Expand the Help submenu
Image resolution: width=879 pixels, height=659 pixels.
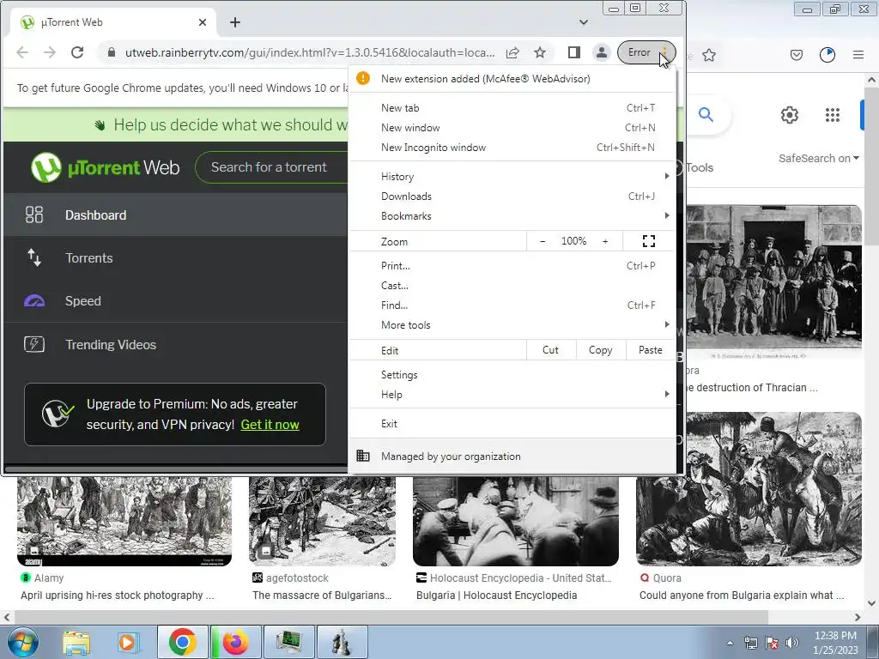[x=512, y=395]
